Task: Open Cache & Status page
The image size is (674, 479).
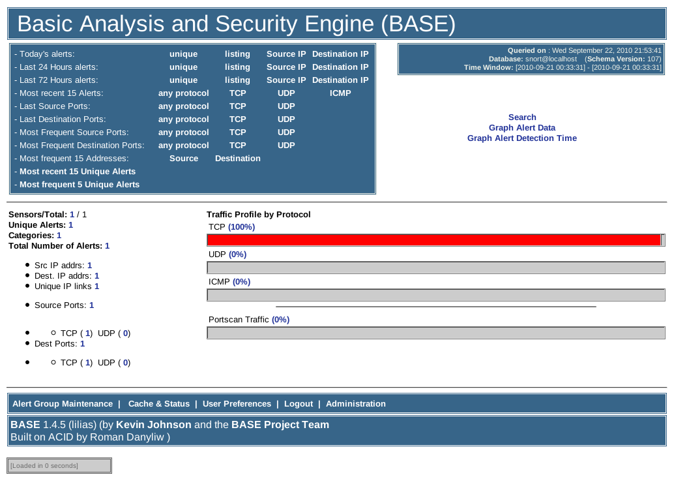Action: pyautogui.click(x=159, y=404)
